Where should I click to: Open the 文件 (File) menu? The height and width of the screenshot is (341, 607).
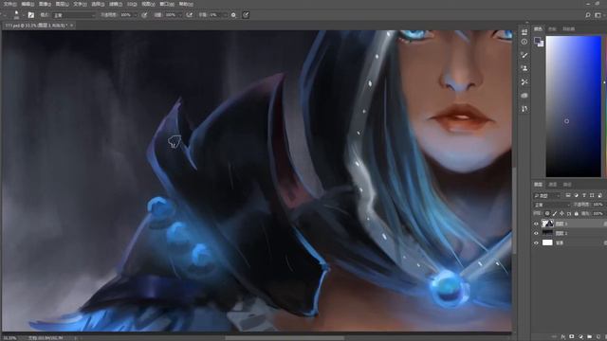[9, 4]
